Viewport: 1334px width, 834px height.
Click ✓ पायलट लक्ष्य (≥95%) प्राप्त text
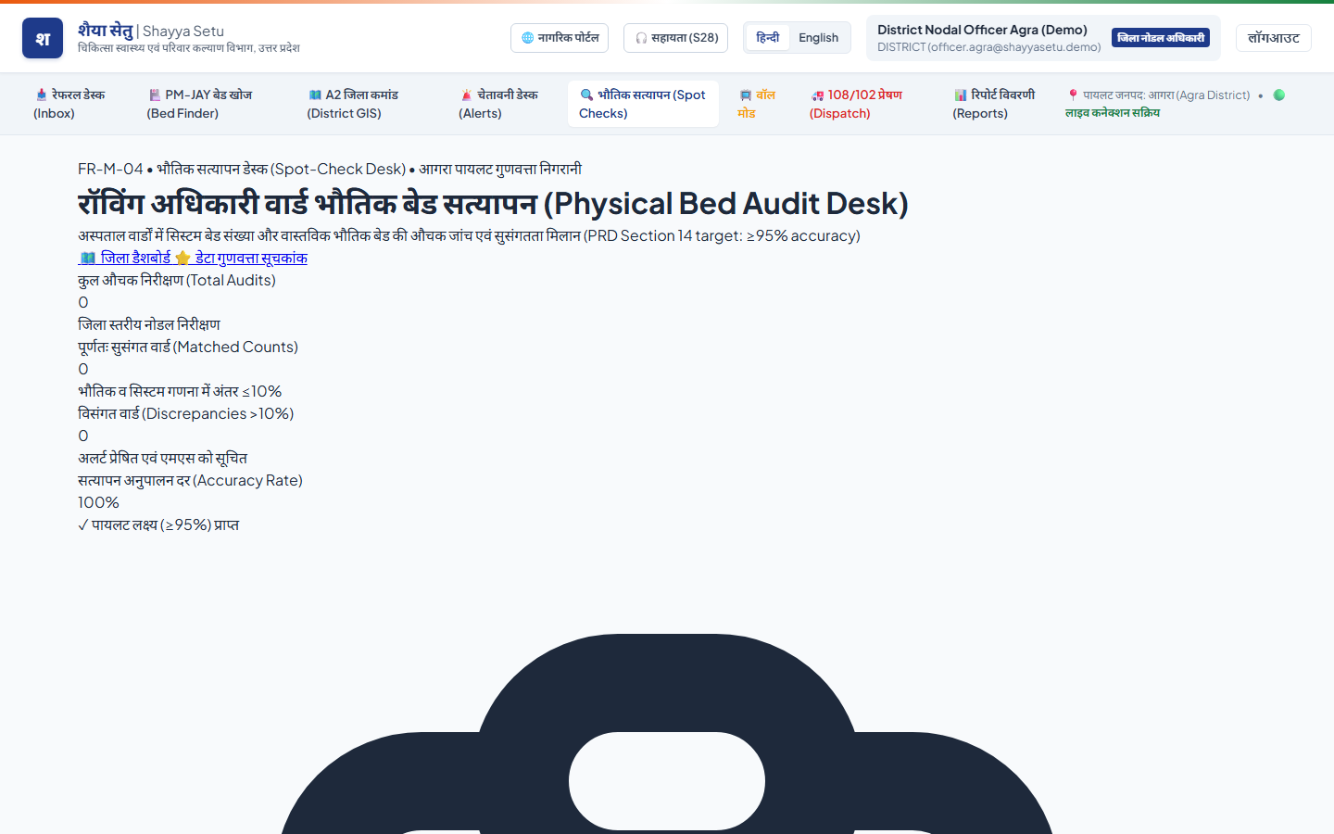(x=158, y=524)
